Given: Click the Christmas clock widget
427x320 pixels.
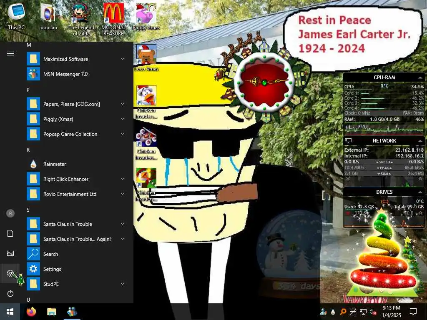Looking at the screenshot, I should (264, 82).
